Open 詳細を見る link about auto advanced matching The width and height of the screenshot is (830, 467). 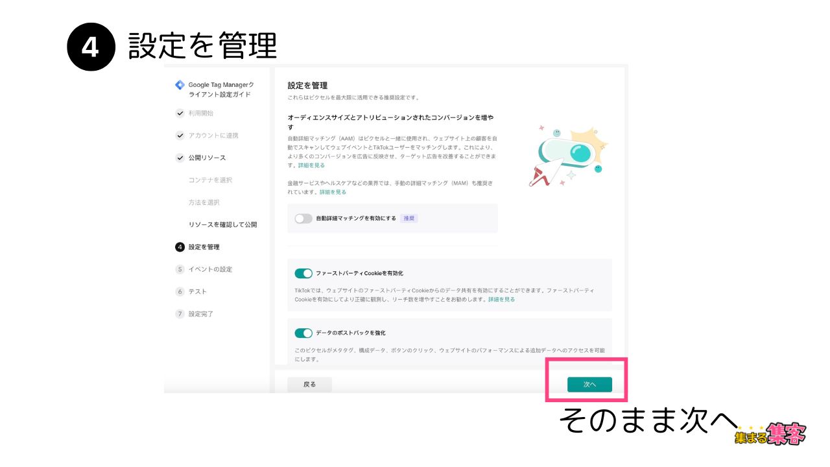tap(312, 166)
